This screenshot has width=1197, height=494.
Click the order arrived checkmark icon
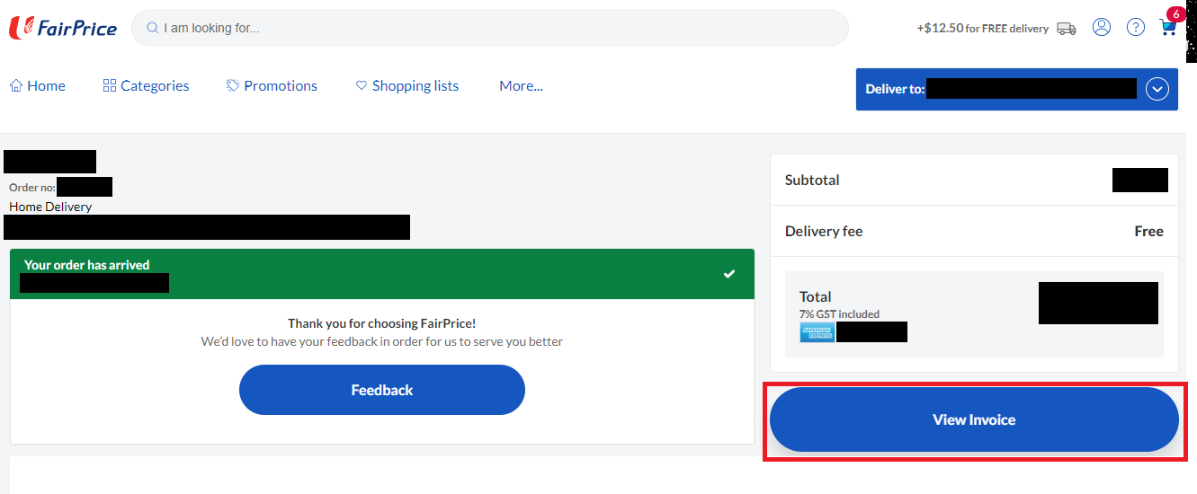pyautogui.click(x=729, y=273)
